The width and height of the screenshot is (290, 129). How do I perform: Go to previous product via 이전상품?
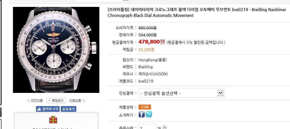click(37, 101)
